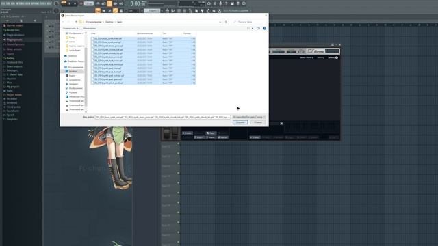The width and height of the screenshot is (438, 246).
Task: Toggle checkbox of the pad_holiday file
Action: click(92, 76)
